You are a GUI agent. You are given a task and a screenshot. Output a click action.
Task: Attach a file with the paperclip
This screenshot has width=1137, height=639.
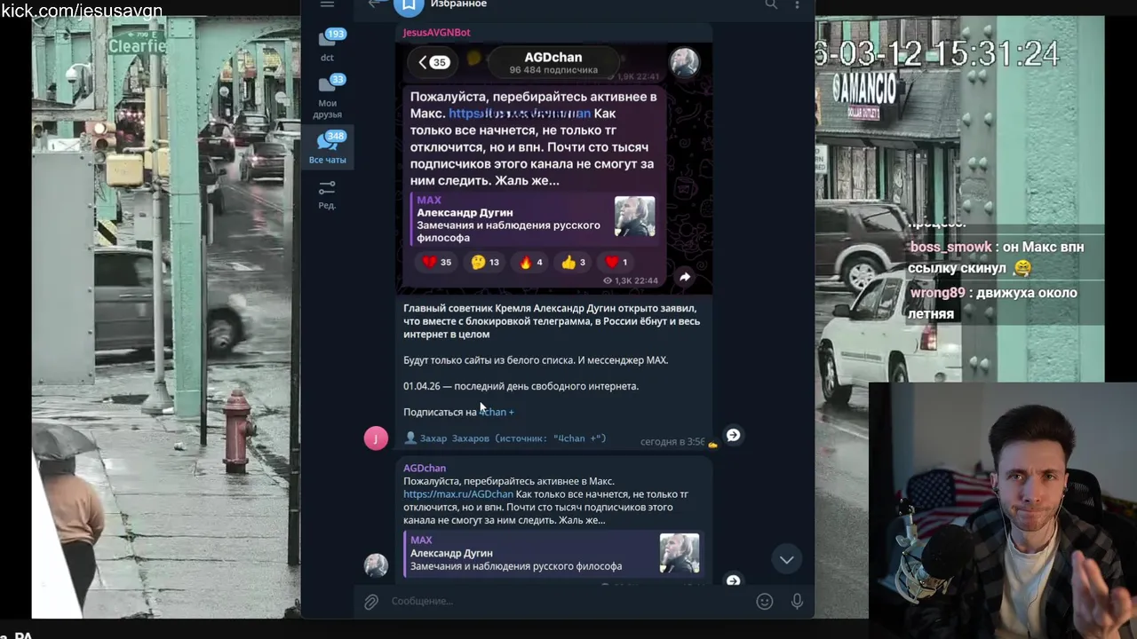click(x=371, y=602)
